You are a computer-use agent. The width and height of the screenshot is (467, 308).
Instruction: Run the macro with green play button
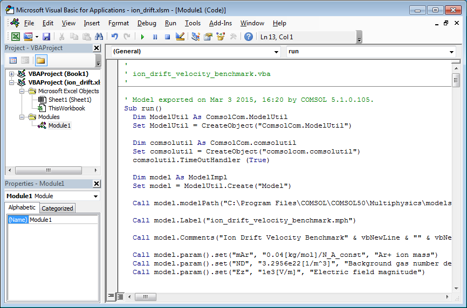[x=142, y=37]
